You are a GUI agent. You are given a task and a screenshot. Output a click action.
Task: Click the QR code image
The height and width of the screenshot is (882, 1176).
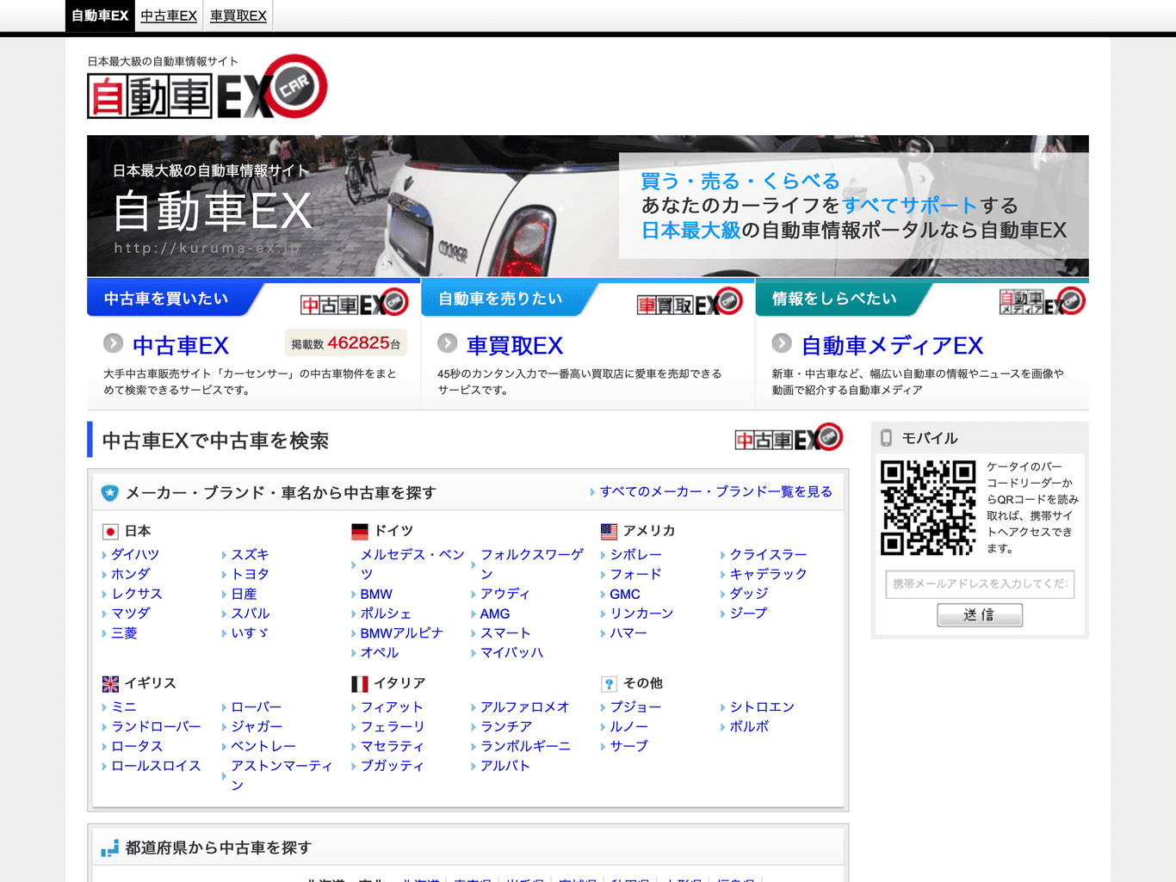click(x=928, y=508)
